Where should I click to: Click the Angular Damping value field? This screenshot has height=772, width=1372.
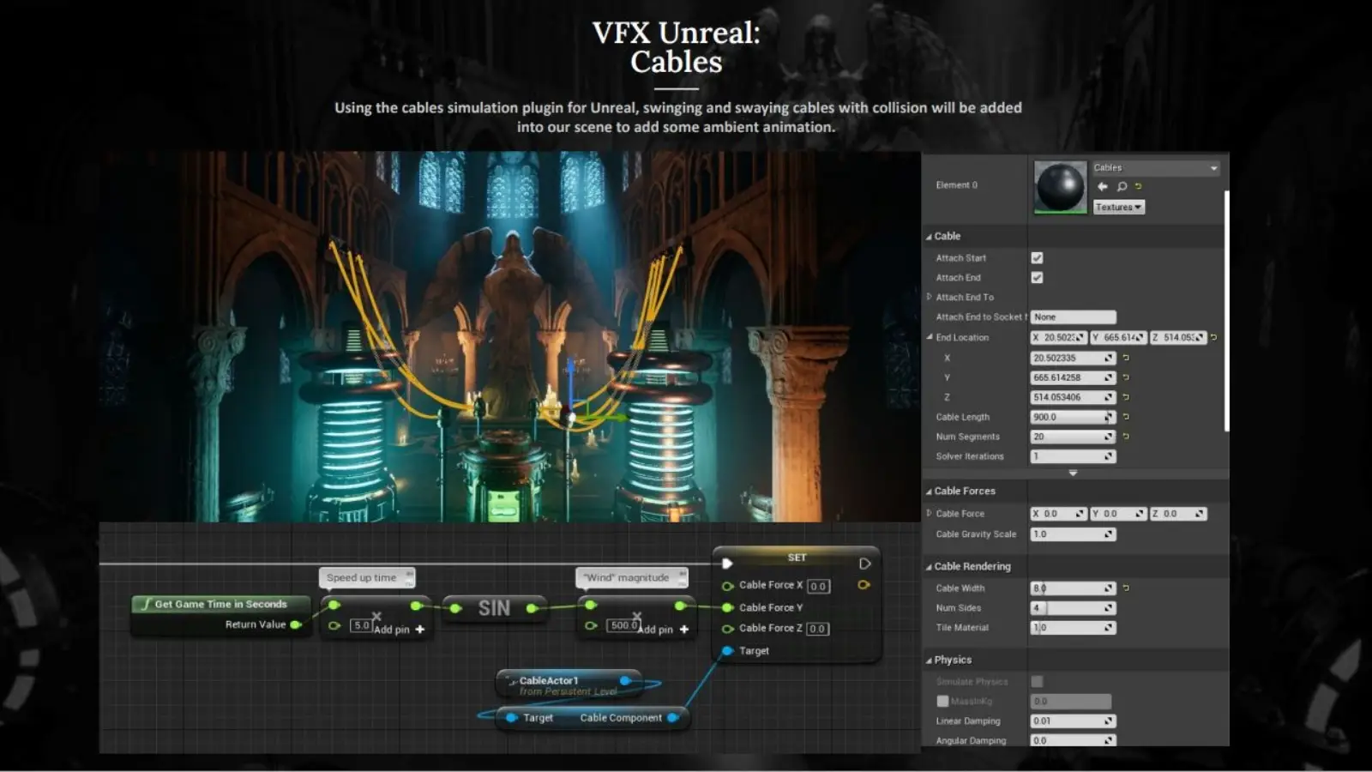(1073, 741)
